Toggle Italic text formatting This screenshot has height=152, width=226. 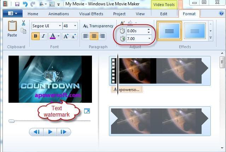click(x=43, y=36)
